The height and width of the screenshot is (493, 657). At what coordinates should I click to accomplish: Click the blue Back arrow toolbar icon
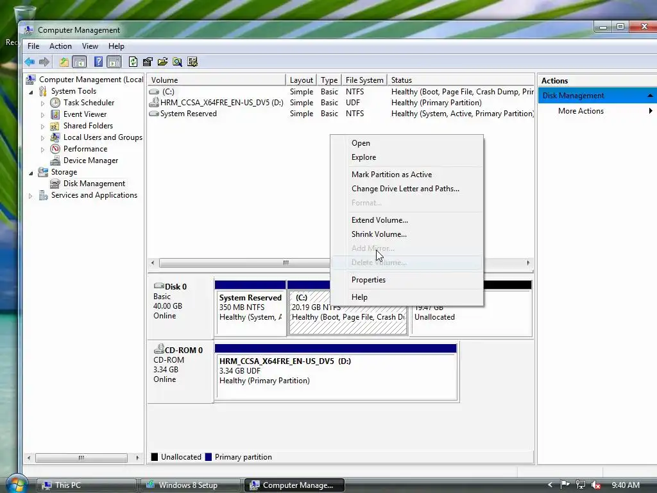tap(30, 62)
